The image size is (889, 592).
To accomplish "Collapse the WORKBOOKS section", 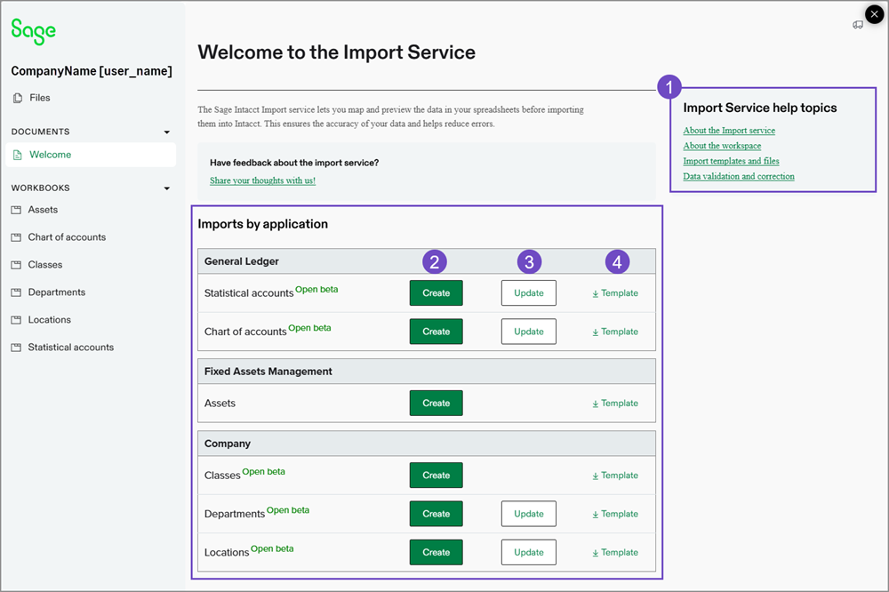I will click(167, 188).
